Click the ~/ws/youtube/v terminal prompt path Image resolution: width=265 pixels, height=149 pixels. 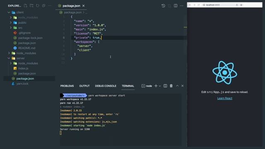[75, 96]
